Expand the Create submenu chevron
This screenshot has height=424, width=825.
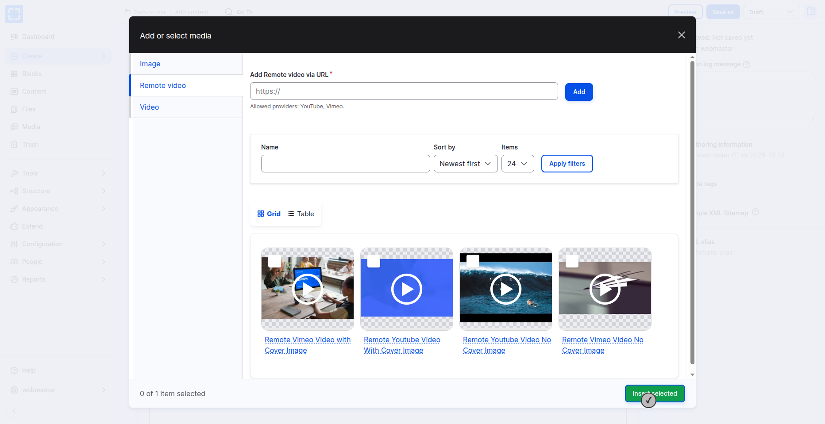104,56
